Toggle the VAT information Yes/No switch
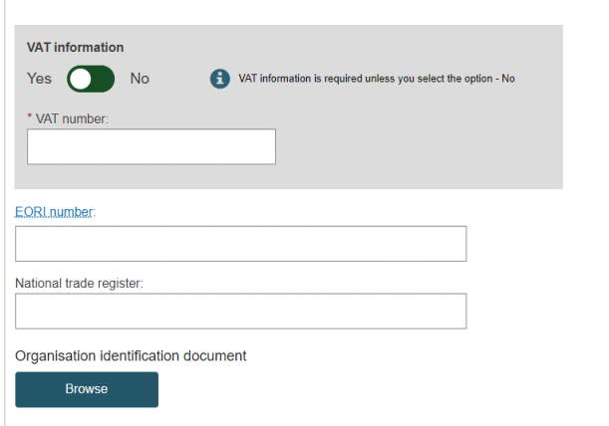The width and height of the screenshot is (609, 426). point(91,79)
